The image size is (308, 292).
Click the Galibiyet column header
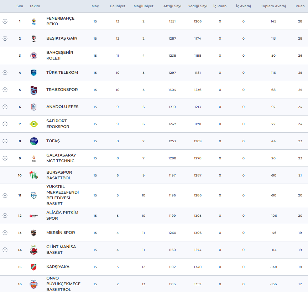[x=118, y=6]
